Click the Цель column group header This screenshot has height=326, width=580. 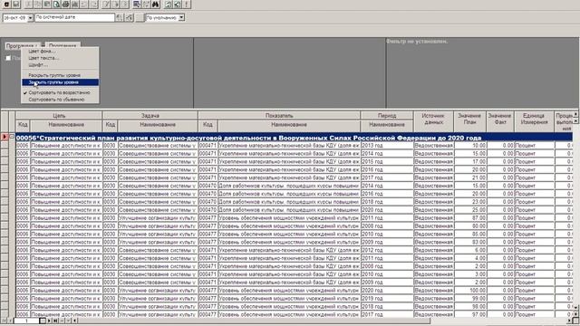[59, 116]
